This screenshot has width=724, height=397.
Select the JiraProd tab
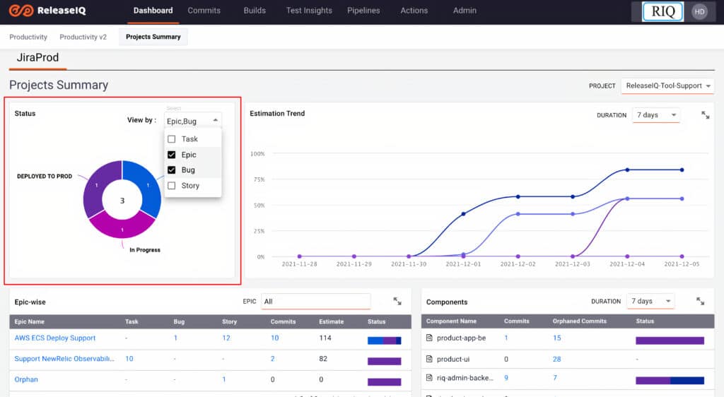click(x=38, y=58)
